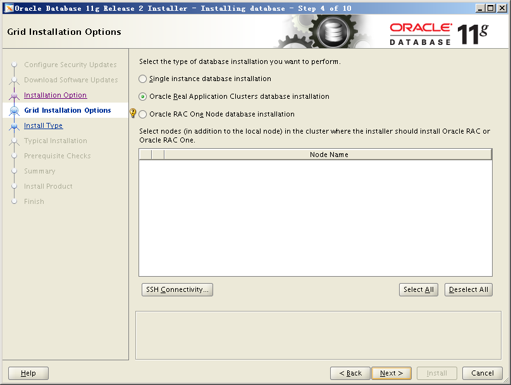Go to the Install Type step link
This screenshot has height=385, width=511.
point(43,126)
